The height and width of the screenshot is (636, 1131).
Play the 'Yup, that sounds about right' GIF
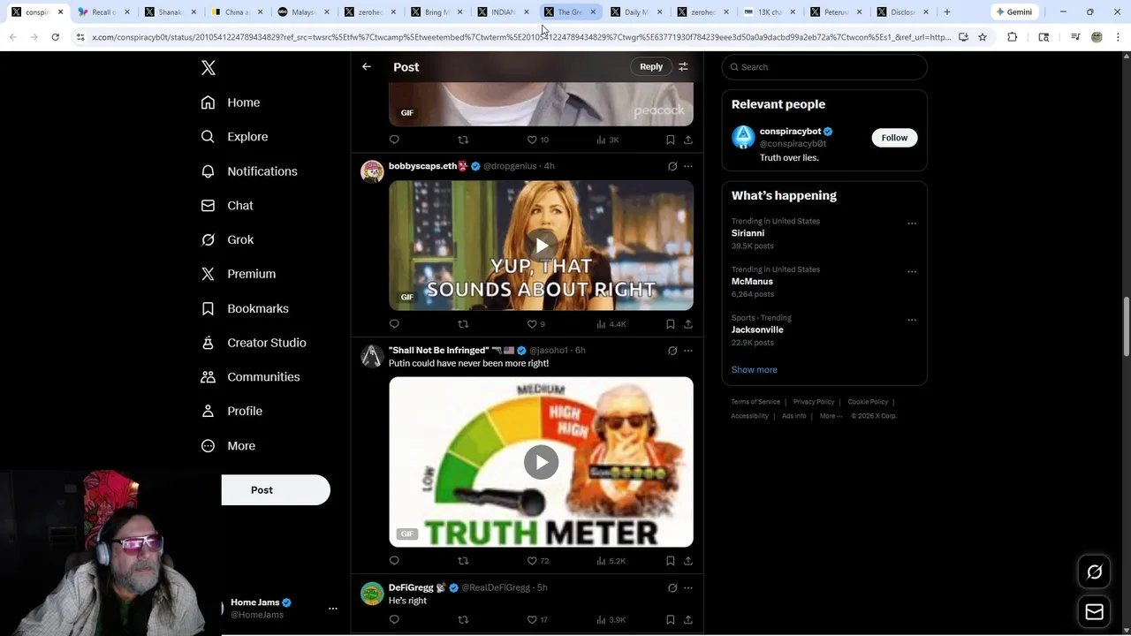541,246
